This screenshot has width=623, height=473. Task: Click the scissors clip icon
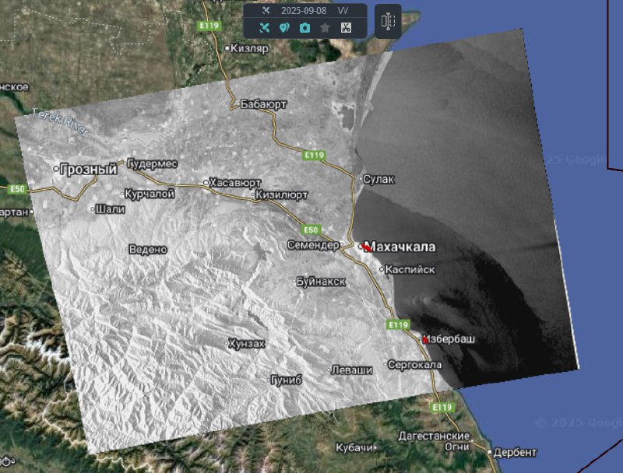click(x=346, y=28)
